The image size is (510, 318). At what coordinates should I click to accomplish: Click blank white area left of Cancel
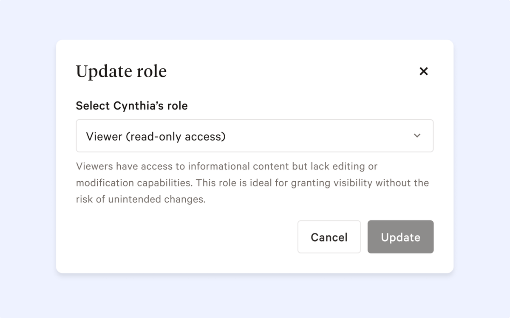click(183, 237)
